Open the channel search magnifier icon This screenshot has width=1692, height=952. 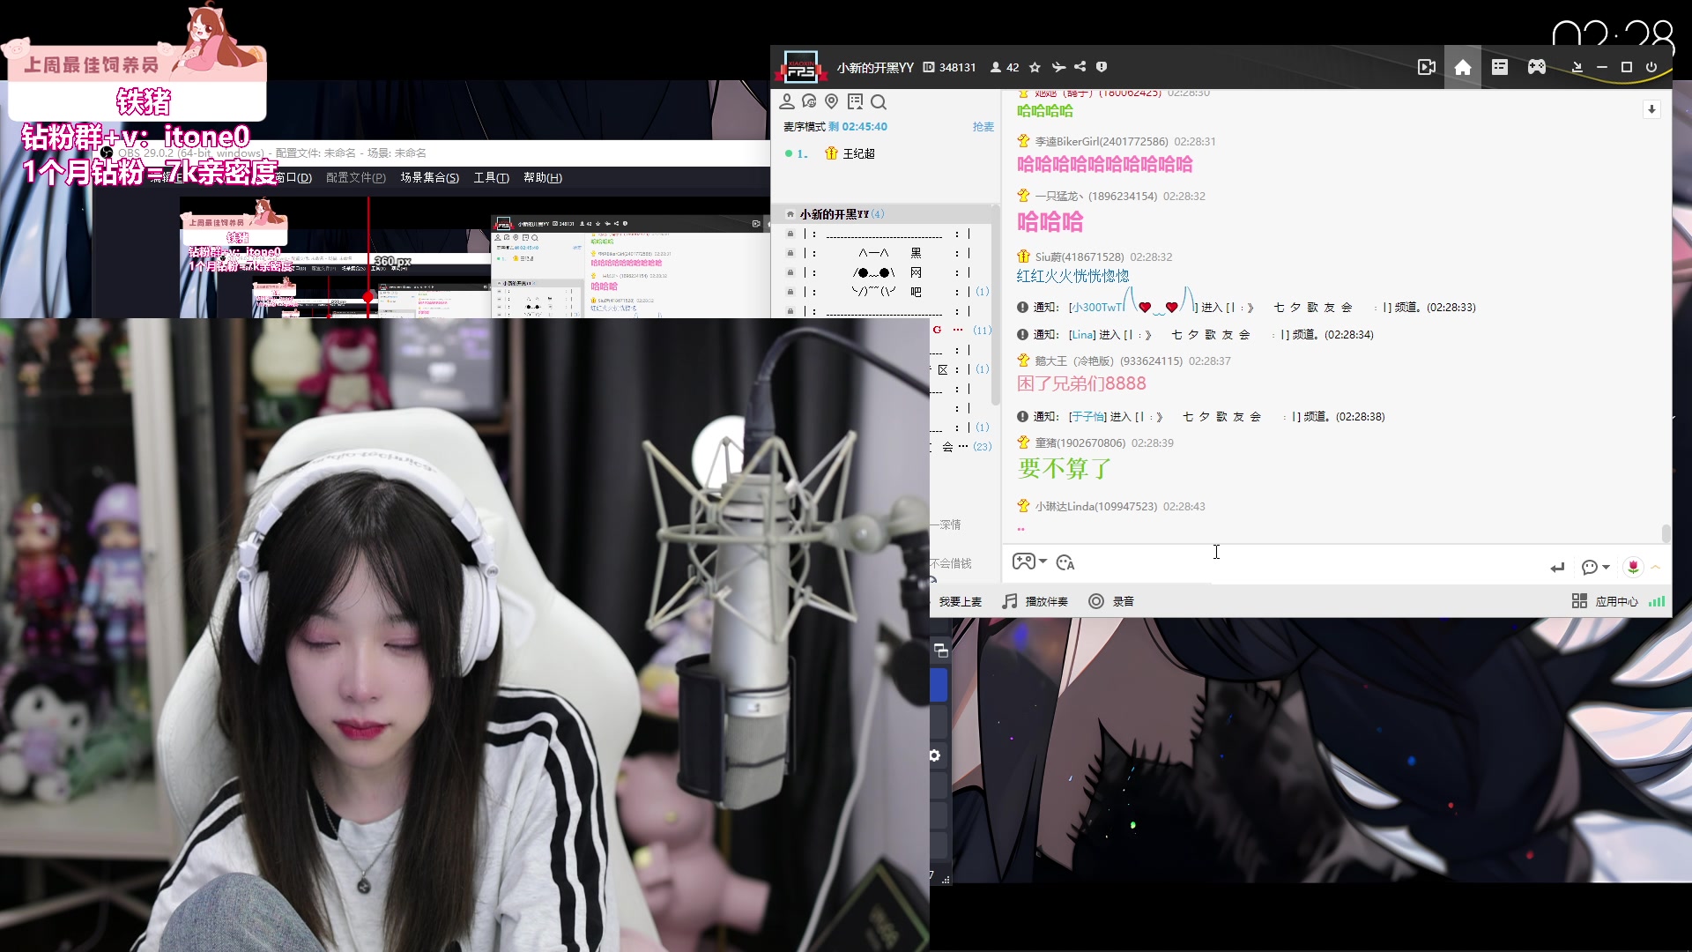click(x=879, y=102)
